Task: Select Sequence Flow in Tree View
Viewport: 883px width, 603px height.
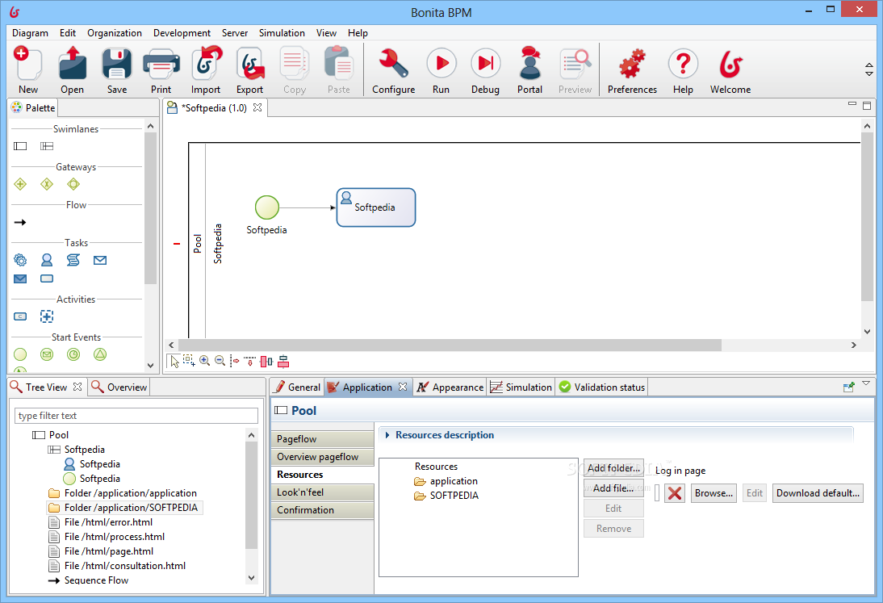Action: [x=89, y=580]
